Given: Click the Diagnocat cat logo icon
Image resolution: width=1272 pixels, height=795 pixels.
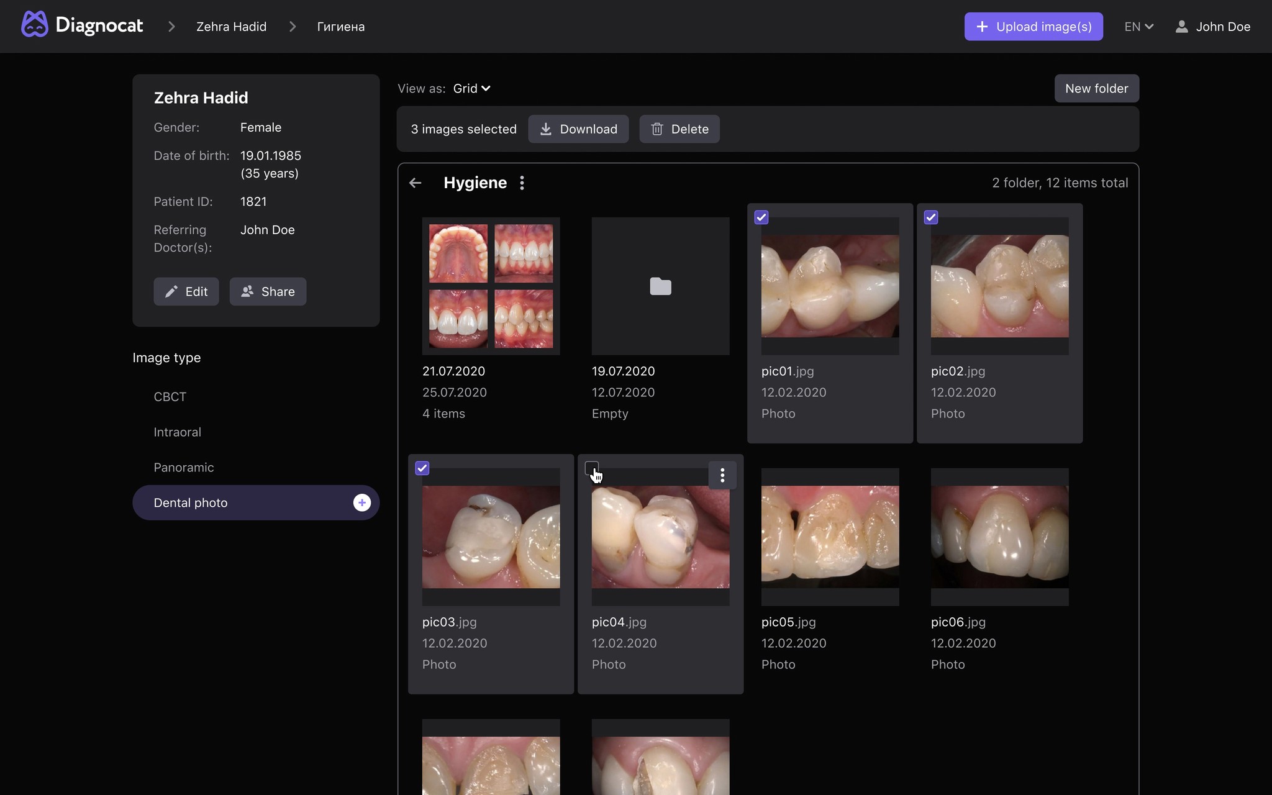Looking at the screenshot, I should pos(35,25).
